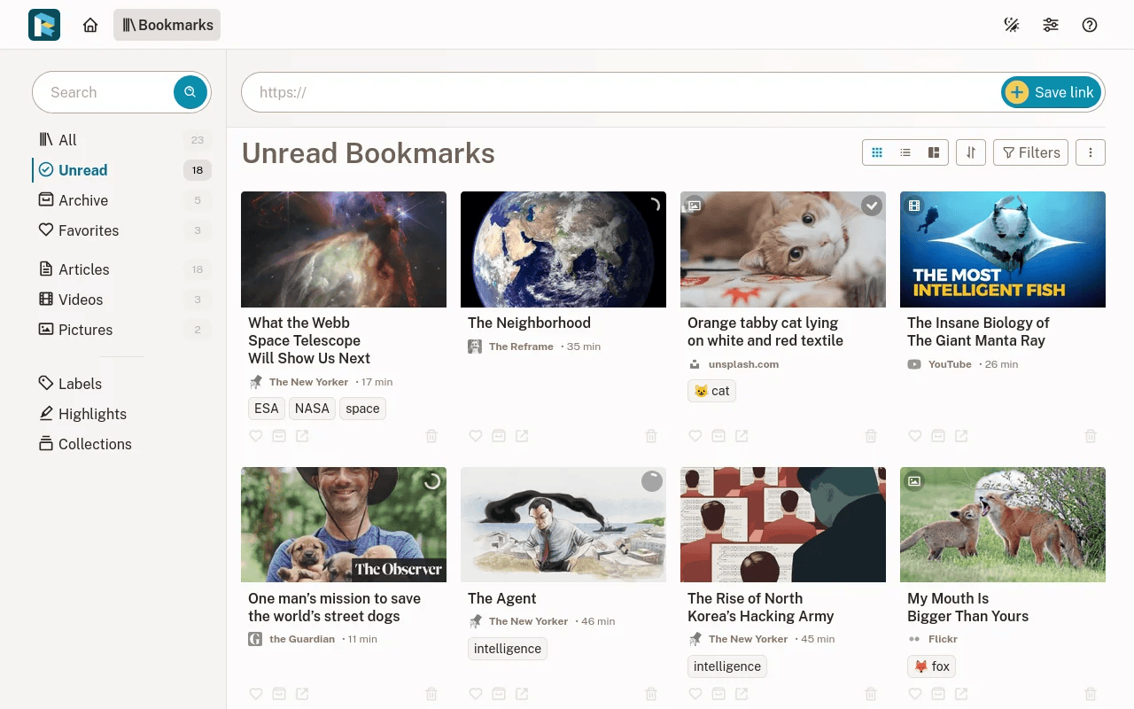Filter by Articles in sidebar
Screen dimensions: 1134x709
122,269
